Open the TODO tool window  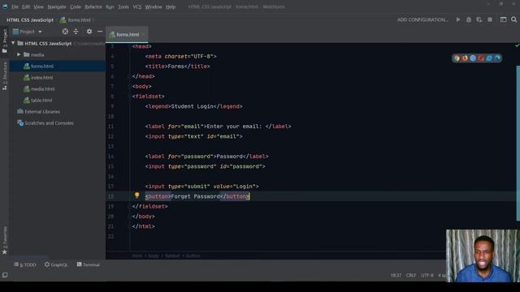click(25, 264)
